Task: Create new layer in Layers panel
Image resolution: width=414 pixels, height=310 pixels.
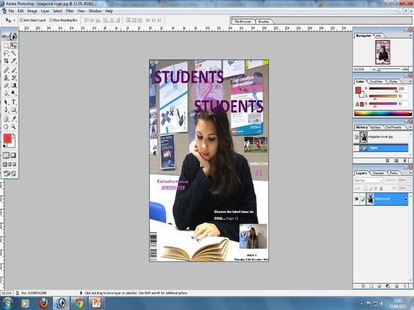Action: [x=397, y=285]
